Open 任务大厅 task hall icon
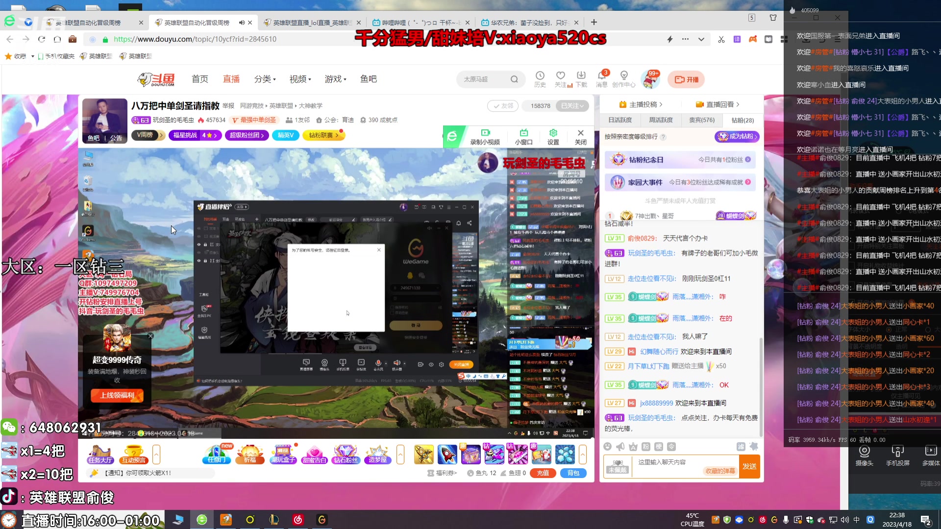 100,454
